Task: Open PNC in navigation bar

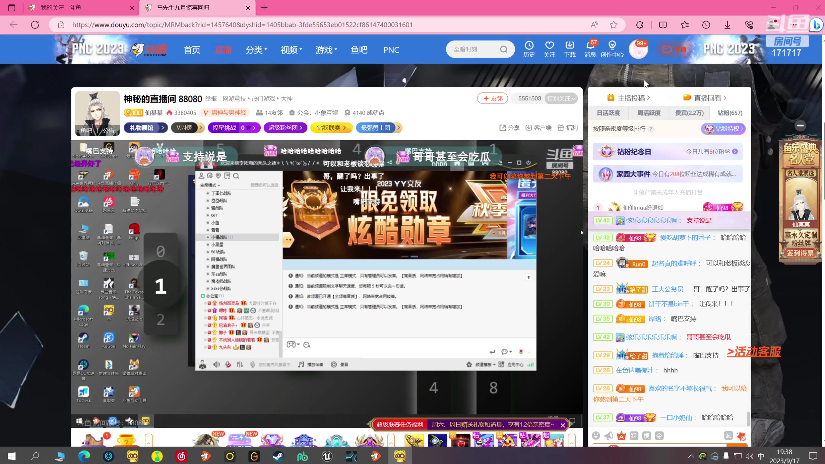Action: click(x=391, y=50)
